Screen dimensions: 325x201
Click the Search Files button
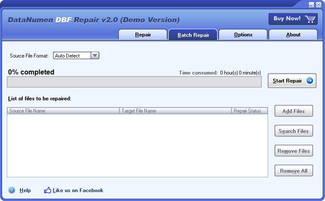[294, 131]
